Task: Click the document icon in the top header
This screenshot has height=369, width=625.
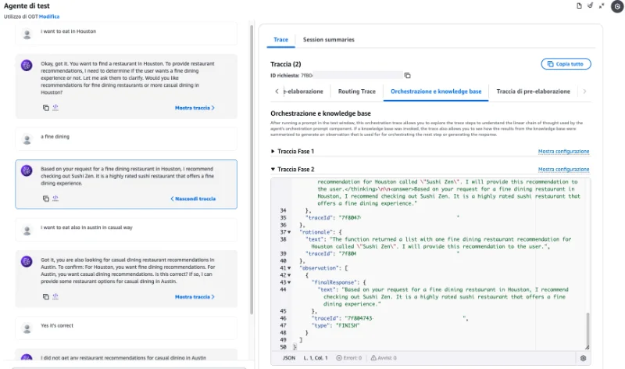Action: (579, 5)
